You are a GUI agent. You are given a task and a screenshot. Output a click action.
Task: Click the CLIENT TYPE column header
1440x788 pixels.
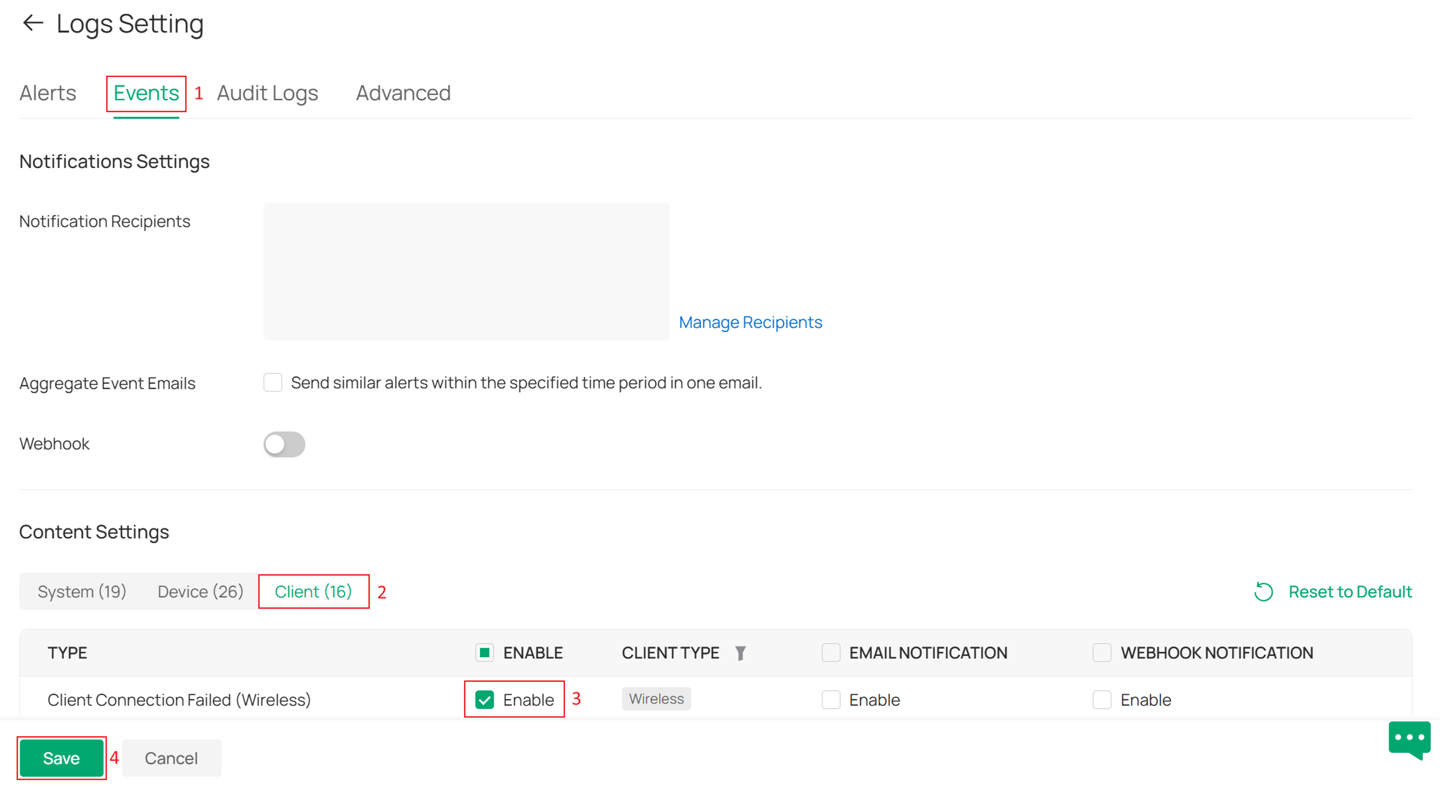[670, 653]
